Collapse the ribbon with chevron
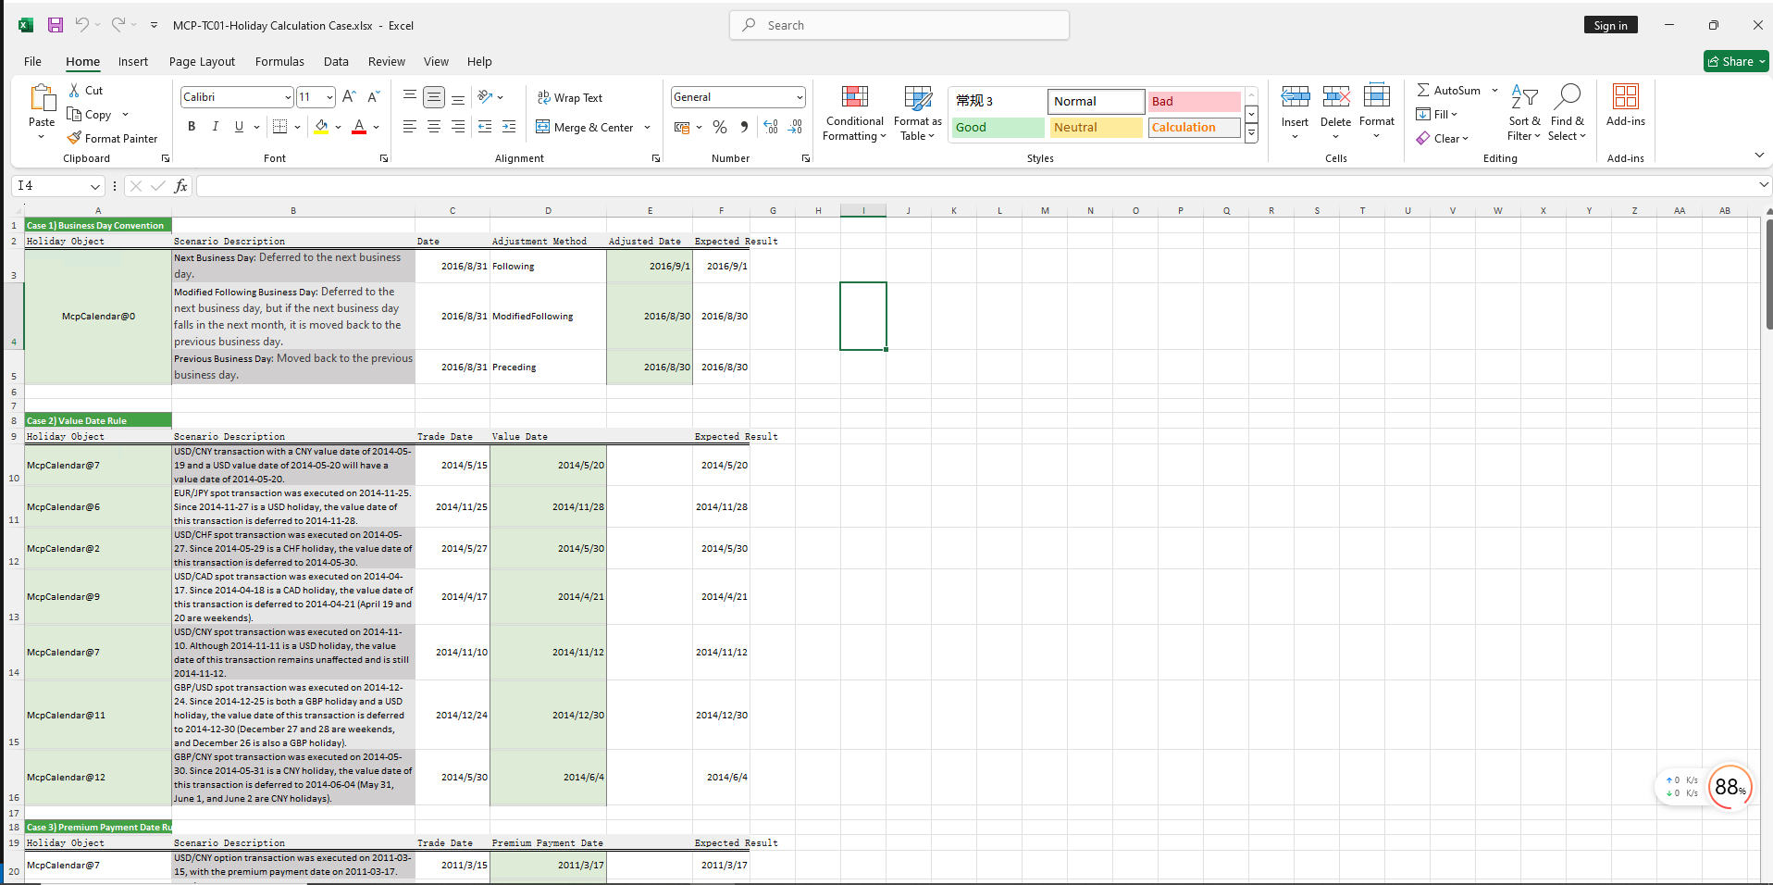The width and height of the screenshot is (1773, 885). (1759, 155)
